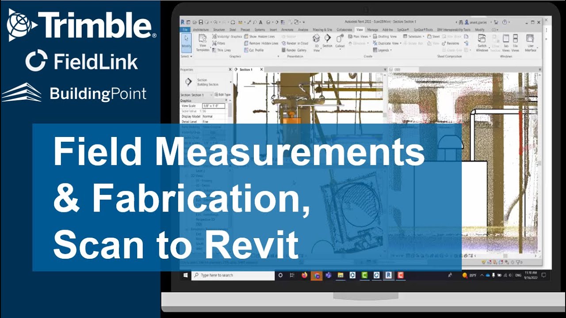This screenshot has width=566, height=318.
Task: Open View Templates in the ribbon
Action: pyautogui.click(x=203, y=43)
